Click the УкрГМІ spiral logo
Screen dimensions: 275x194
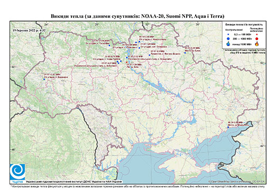[17, 172]
